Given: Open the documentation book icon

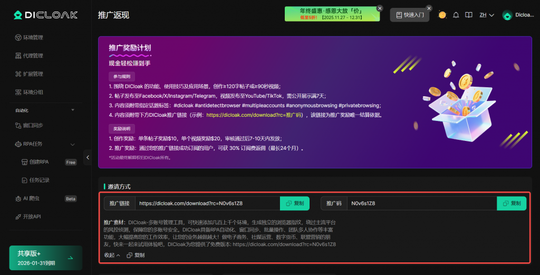Looking at the screenshot, I should (468, 15).
